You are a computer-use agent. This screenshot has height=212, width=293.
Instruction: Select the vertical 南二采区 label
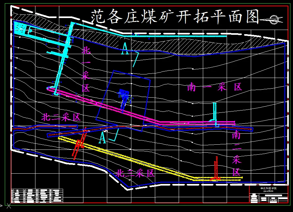237,153
